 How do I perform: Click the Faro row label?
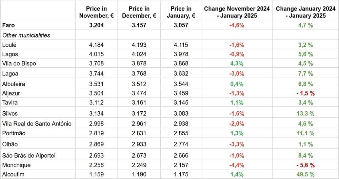point(8,25)
